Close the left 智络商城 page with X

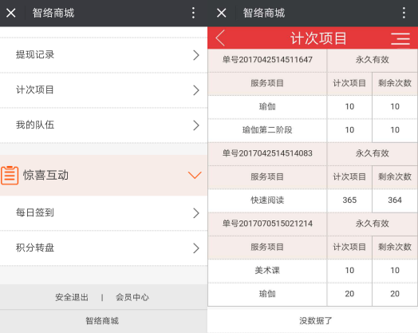pyautogui.click(x=11, y=13)
